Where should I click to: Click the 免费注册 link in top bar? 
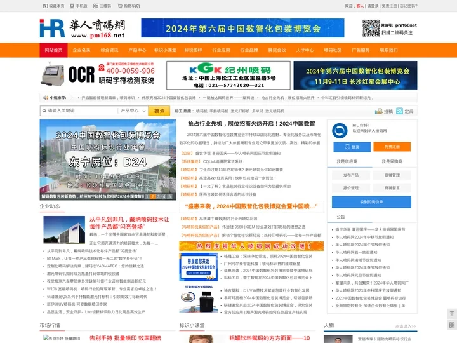[x=389, y=6]
